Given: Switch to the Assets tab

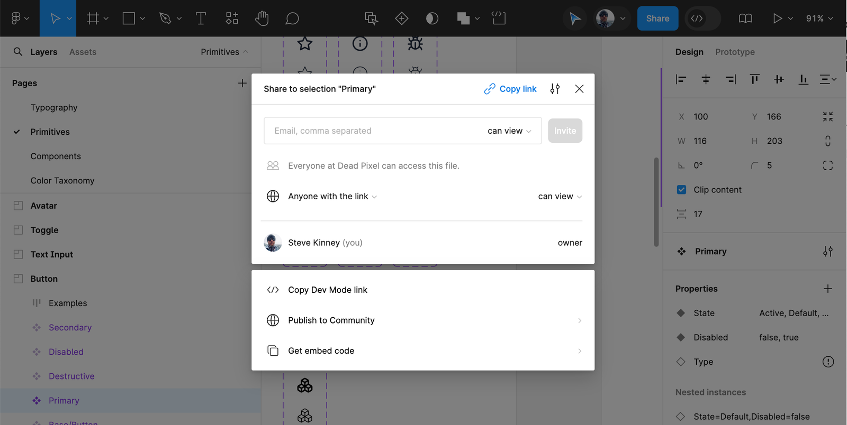Looking at the screenshot, I should click(83, 52).
